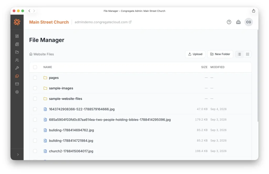Screen dimensions: 269x174
Task: Select checkbox for church2-1788415064017.jpg
Action: (35, 151)
